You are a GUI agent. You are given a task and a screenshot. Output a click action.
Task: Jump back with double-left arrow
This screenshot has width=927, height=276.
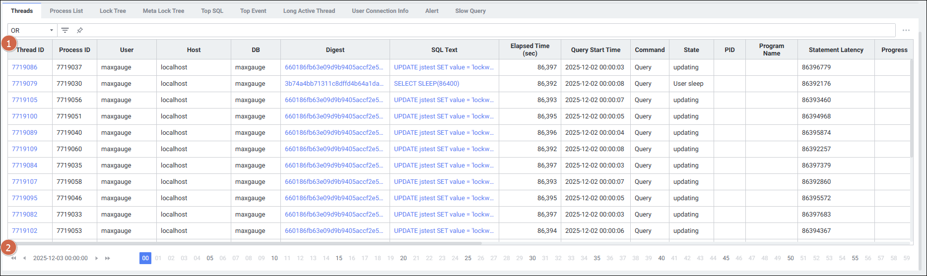point(14,258)
